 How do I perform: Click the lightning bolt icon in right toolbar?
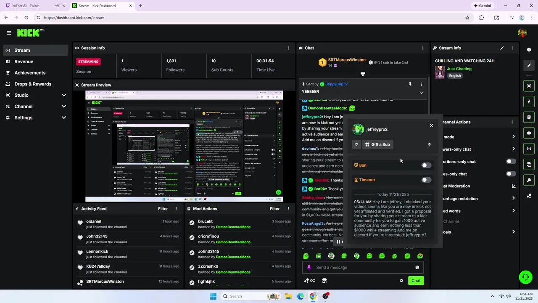pyautogui.click(x=529, y=101)
